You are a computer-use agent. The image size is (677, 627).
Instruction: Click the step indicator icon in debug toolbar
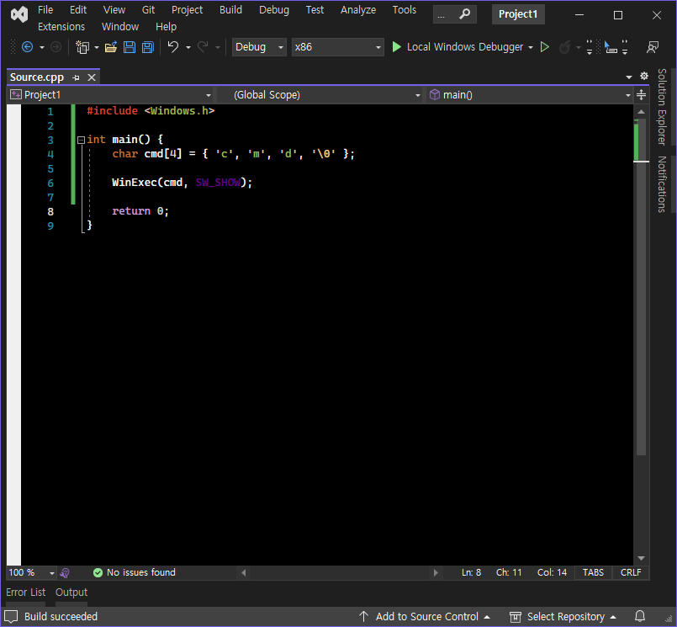pyautogui.click(x=611, y=46)
